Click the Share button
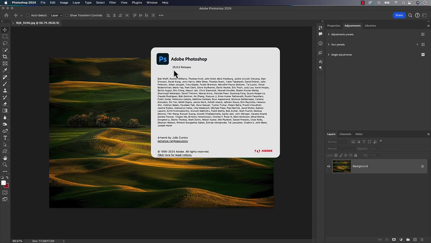 tap(399, 15)
